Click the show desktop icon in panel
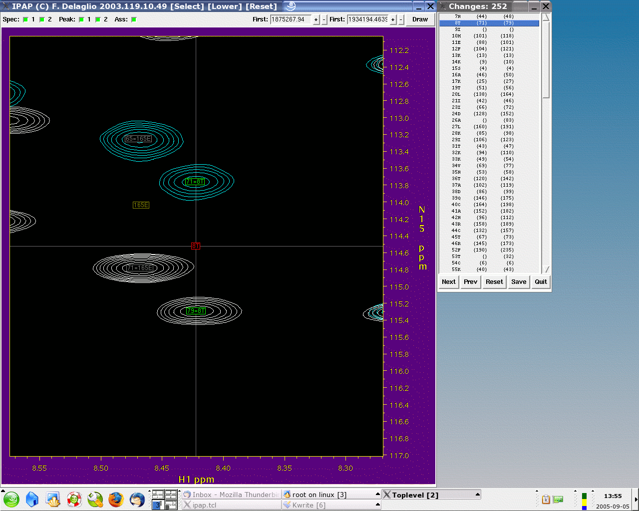This screenshot has height=511, width=639. 53,500
